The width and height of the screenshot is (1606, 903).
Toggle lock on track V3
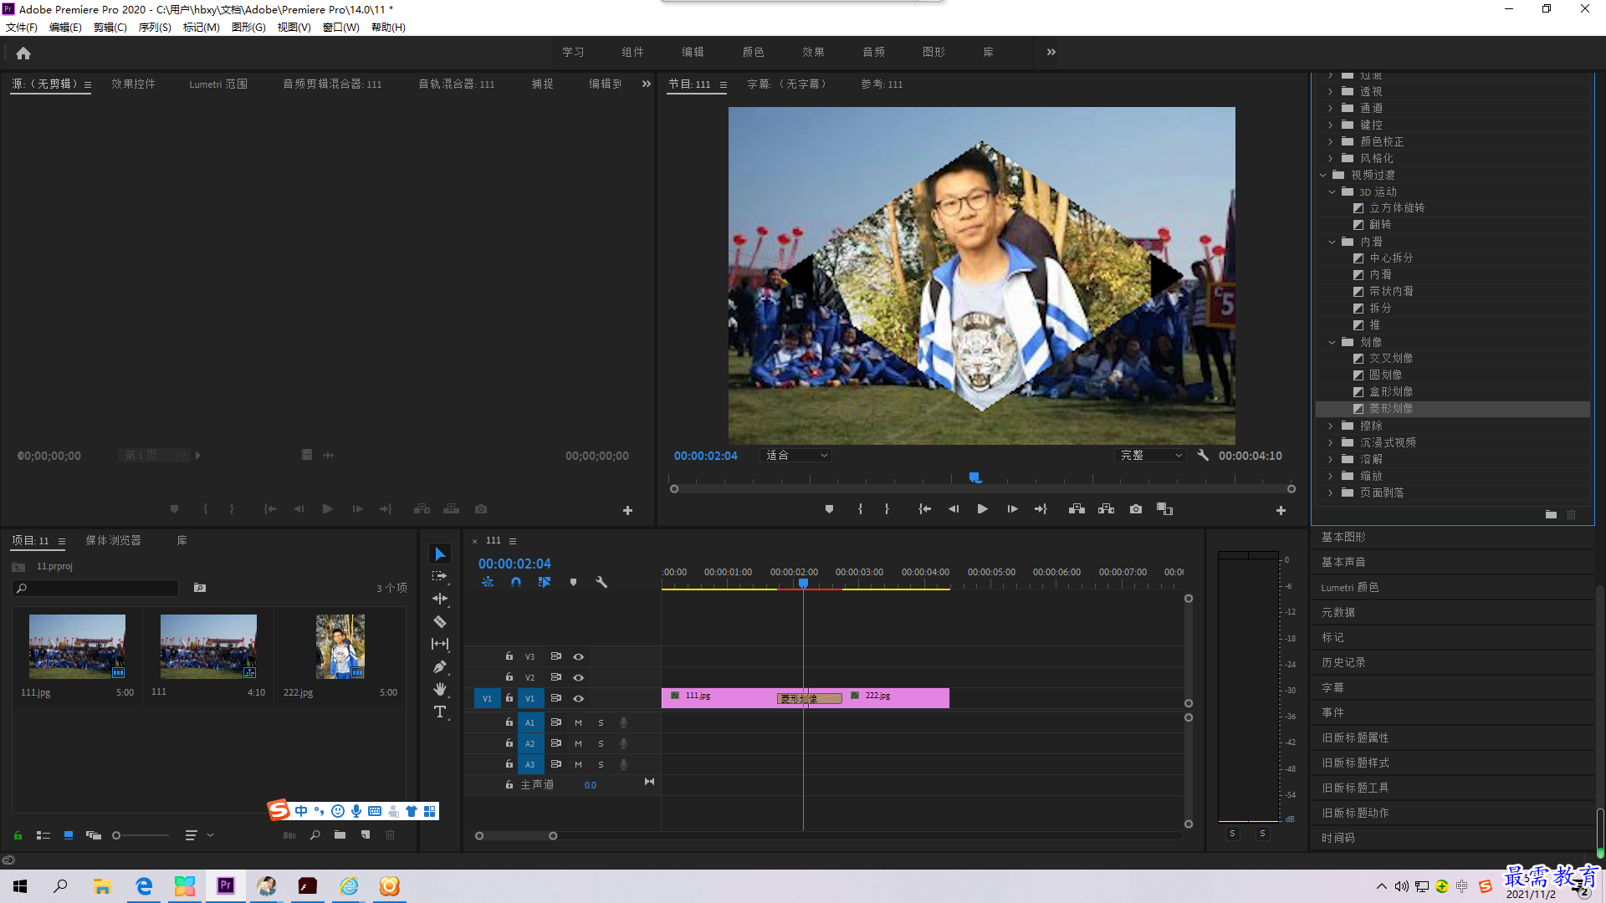[509, 656]
